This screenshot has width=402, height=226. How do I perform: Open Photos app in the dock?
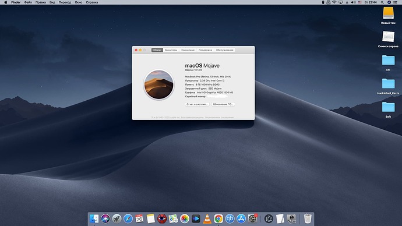pos(184,218)
